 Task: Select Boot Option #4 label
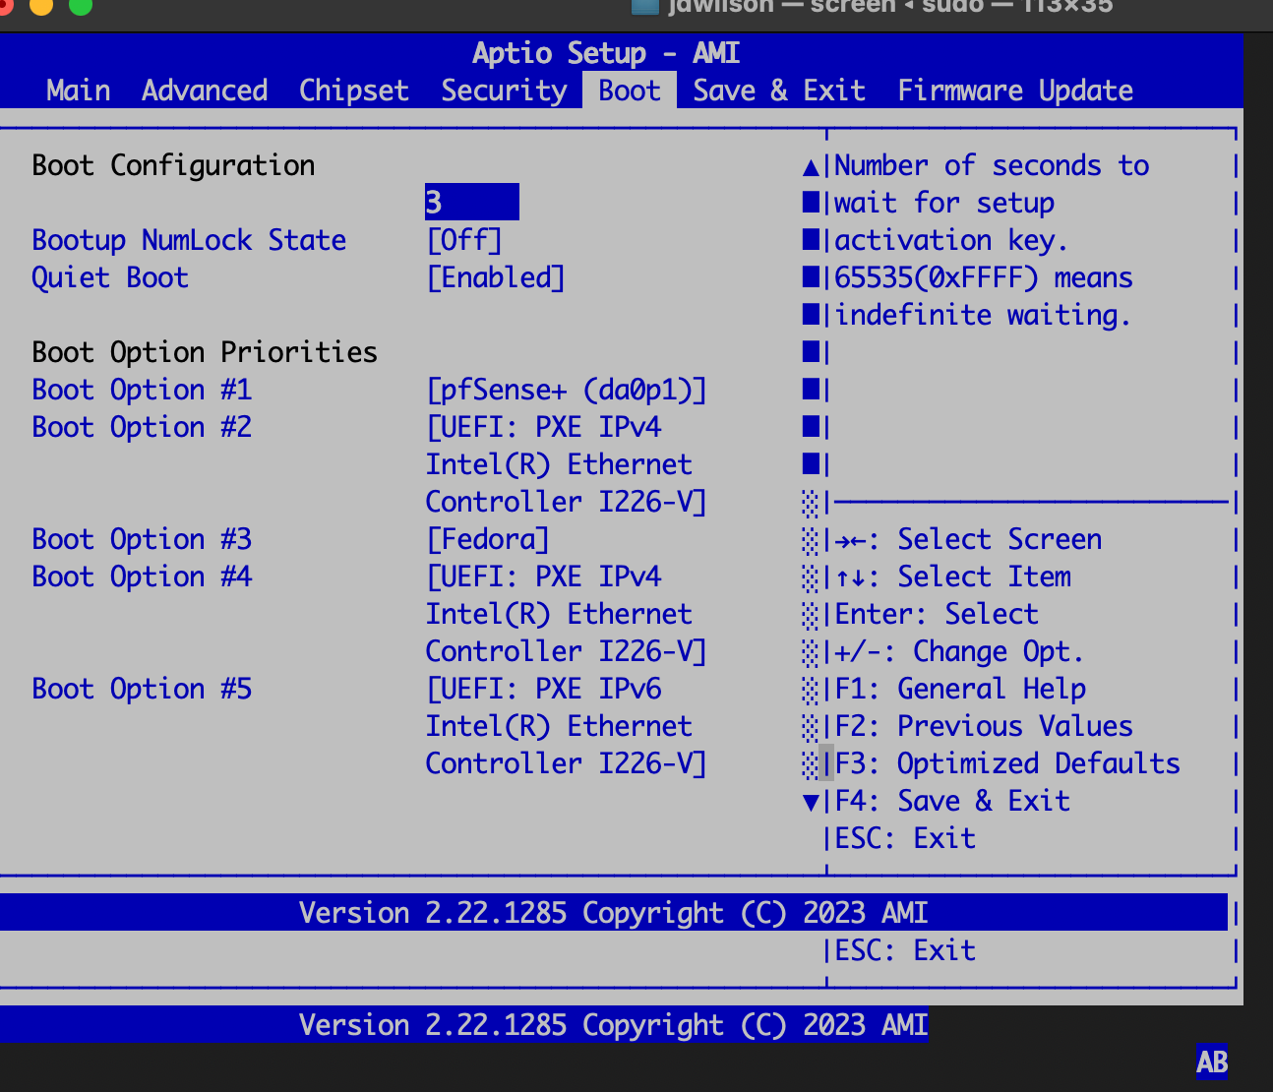tap(142, 576)
